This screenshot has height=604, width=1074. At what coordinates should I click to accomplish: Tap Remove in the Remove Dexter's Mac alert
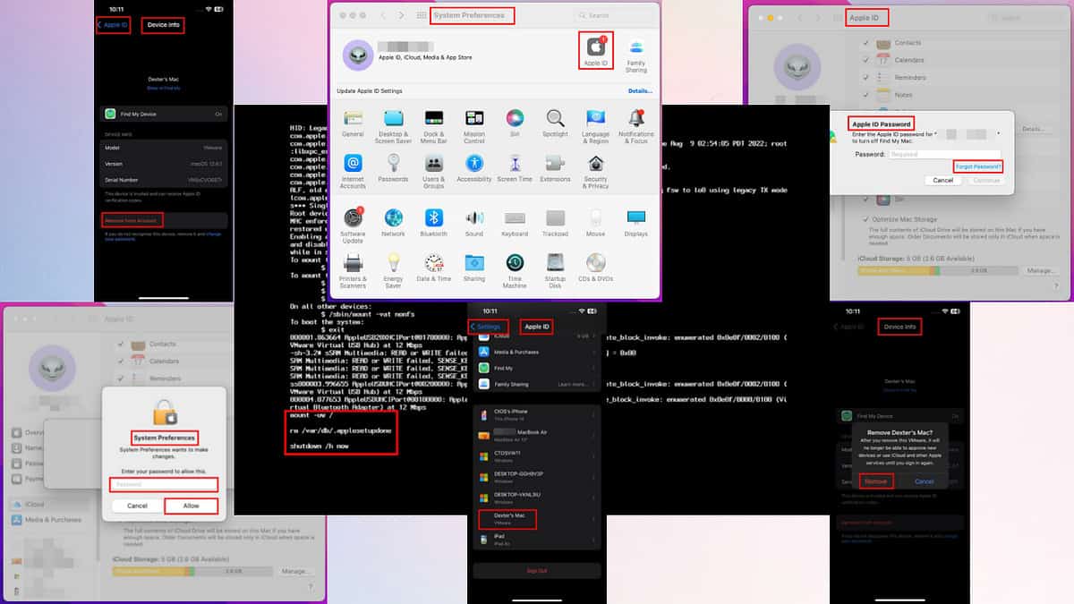pyautogui.click(x=875, y=481)
